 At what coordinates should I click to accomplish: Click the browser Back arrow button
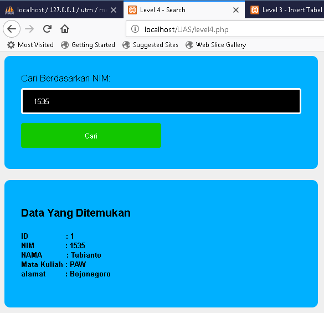(x=12, y=29)
